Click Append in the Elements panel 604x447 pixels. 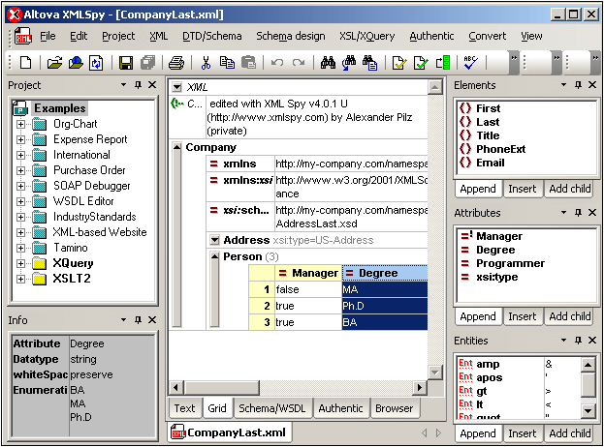click(478, 189)
